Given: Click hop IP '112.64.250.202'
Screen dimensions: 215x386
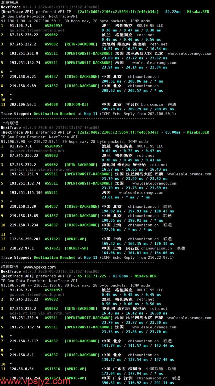Looking at the screenshot, I should click(25, 239).
